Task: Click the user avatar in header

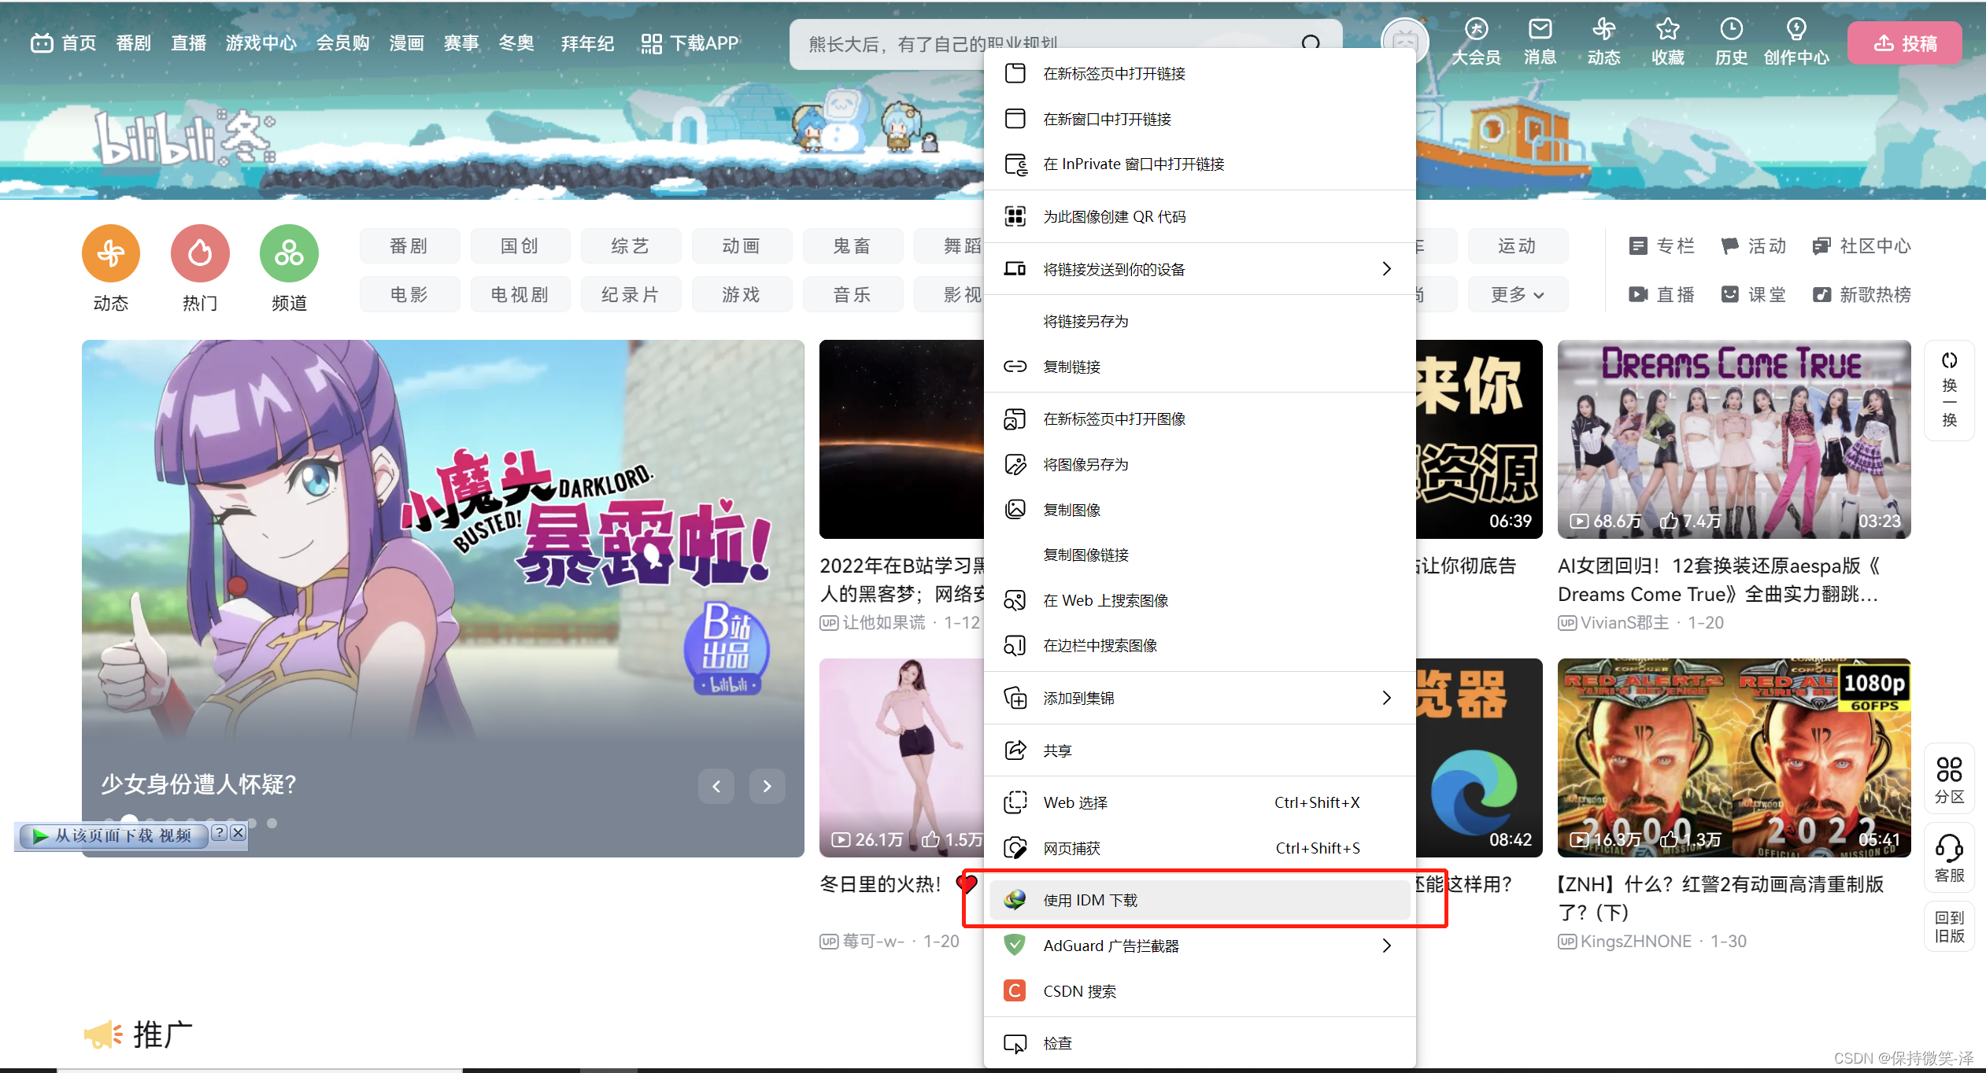Action: pyautogui.click(x=1405, y=41)
